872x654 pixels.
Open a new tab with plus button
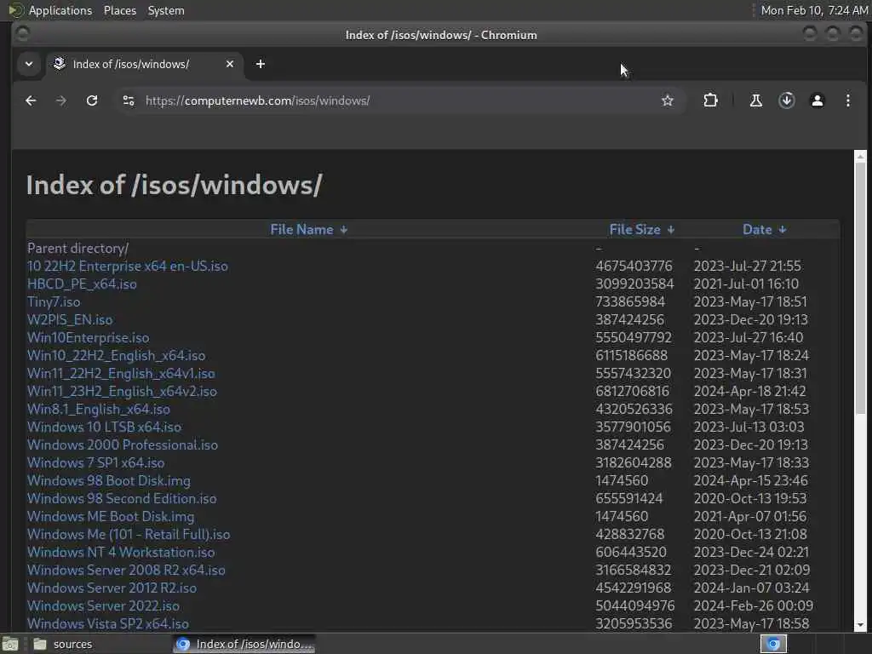point(261,64)
